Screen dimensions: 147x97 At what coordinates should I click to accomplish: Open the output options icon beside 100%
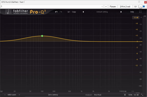coord(125,95)
